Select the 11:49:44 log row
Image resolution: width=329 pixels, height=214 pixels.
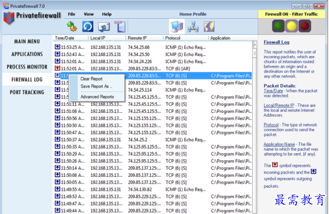tap(153, 210)
